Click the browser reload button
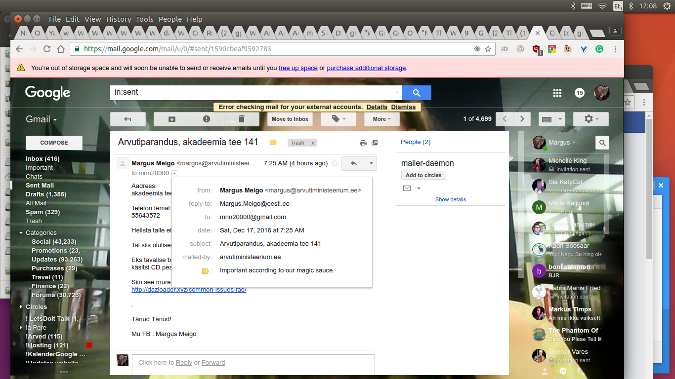 (47, 49)
